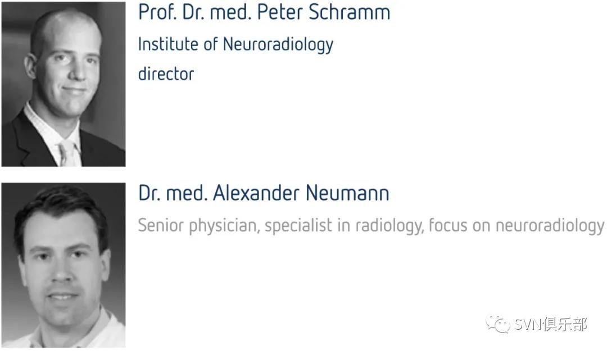Click the first name 'Peter'
Image resolution: width=607 pixels, height=351 pixels.
[x=280, y=12]
